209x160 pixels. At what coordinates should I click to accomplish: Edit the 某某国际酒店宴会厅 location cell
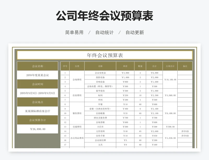38,111
